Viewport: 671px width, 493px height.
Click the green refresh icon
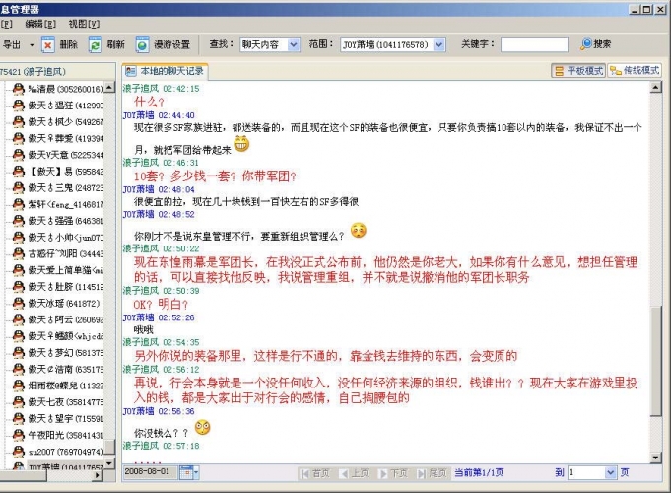[96, 45]
